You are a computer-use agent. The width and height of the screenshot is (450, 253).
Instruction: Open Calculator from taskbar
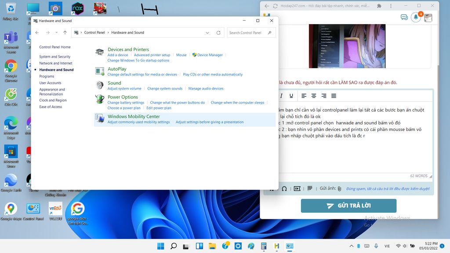click(x=264, y=246)
